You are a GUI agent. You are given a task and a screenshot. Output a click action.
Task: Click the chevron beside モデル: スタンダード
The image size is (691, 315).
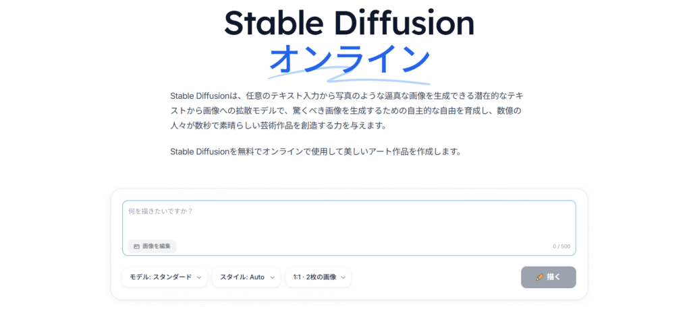point(199,277)
